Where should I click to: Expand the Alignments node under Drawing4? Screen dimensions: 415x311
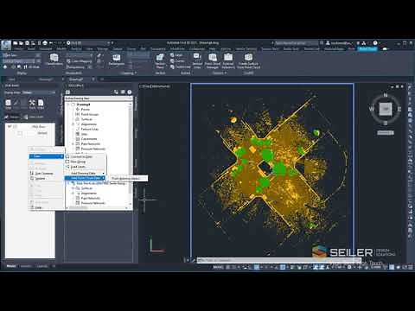coord(73,124)
